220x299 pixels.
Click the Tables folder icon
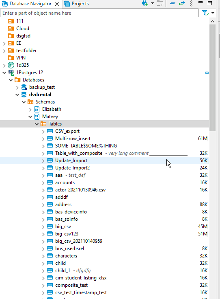tap(43, 124)
